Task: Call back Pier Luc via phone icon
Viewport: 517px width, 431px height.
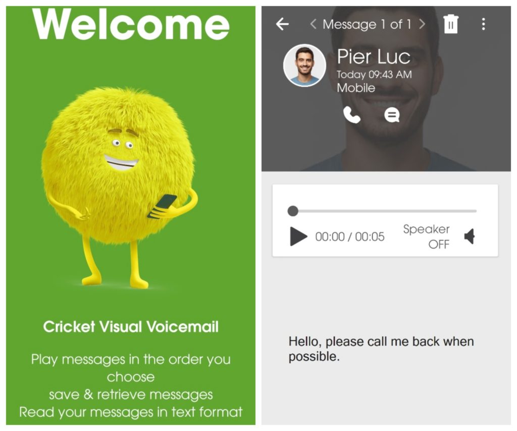Action: tap(351, 115)
